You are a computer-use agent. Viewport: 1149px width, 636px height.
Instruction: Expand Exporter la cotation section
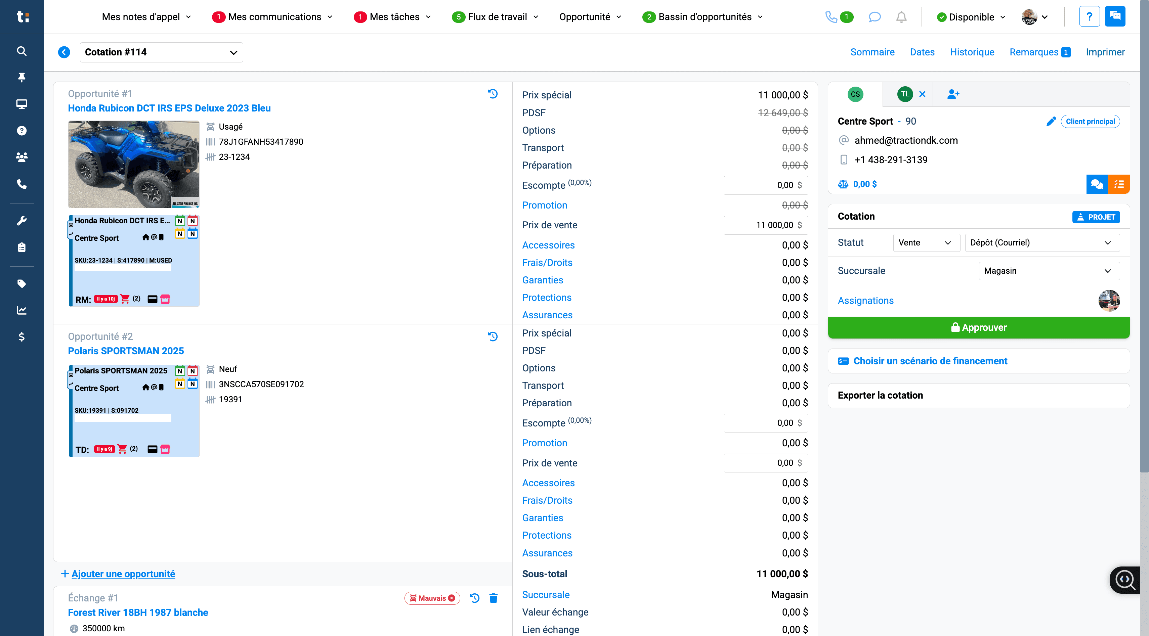pyautogui.click(x=979, y=395)
